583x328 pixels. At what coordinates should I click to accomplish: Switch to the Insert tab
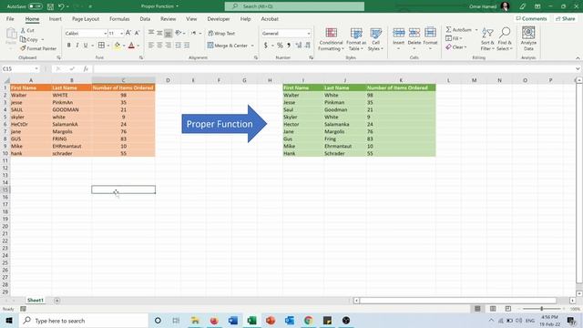[x=56, y=18]
